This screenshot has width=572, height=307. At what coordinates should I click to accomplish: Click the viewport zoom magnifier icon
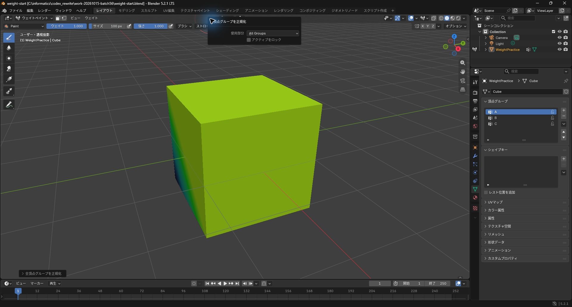[463, 63]
